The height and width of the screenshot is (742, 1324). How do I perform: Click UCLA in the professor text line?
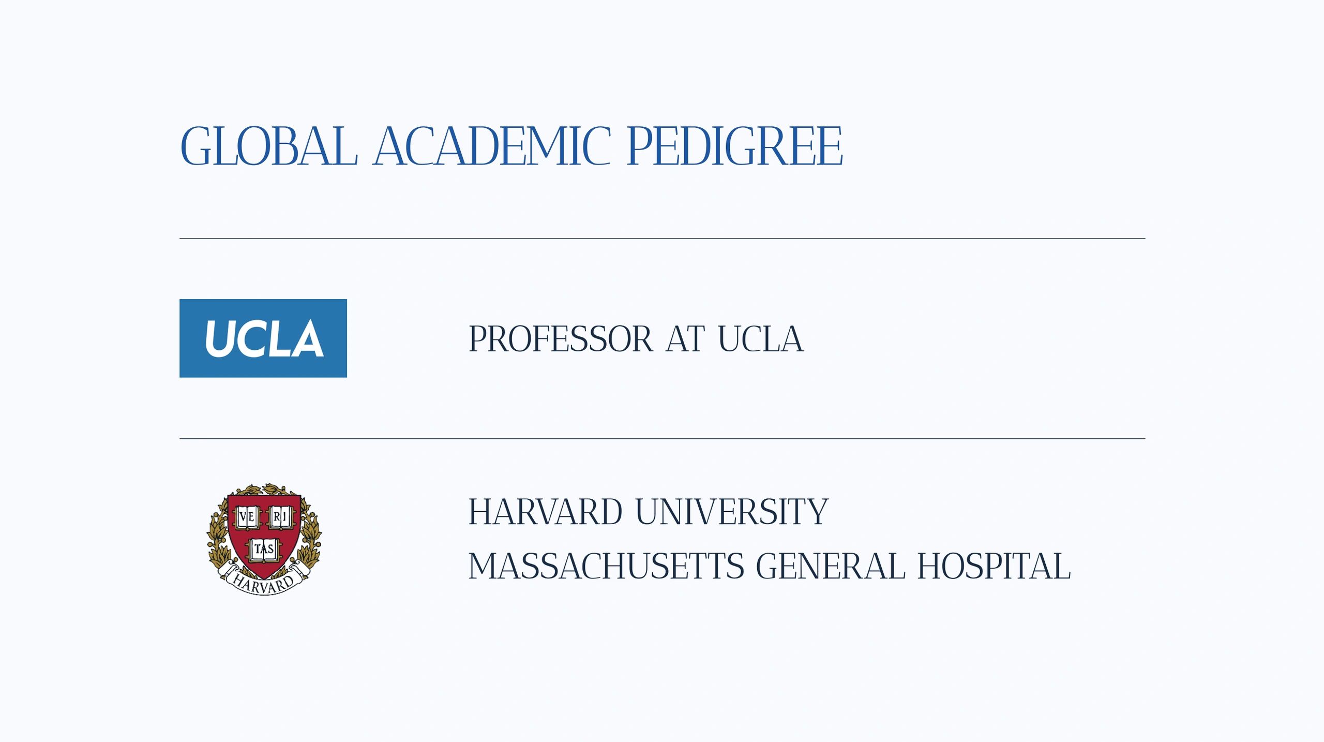click(x=760, y=340)
